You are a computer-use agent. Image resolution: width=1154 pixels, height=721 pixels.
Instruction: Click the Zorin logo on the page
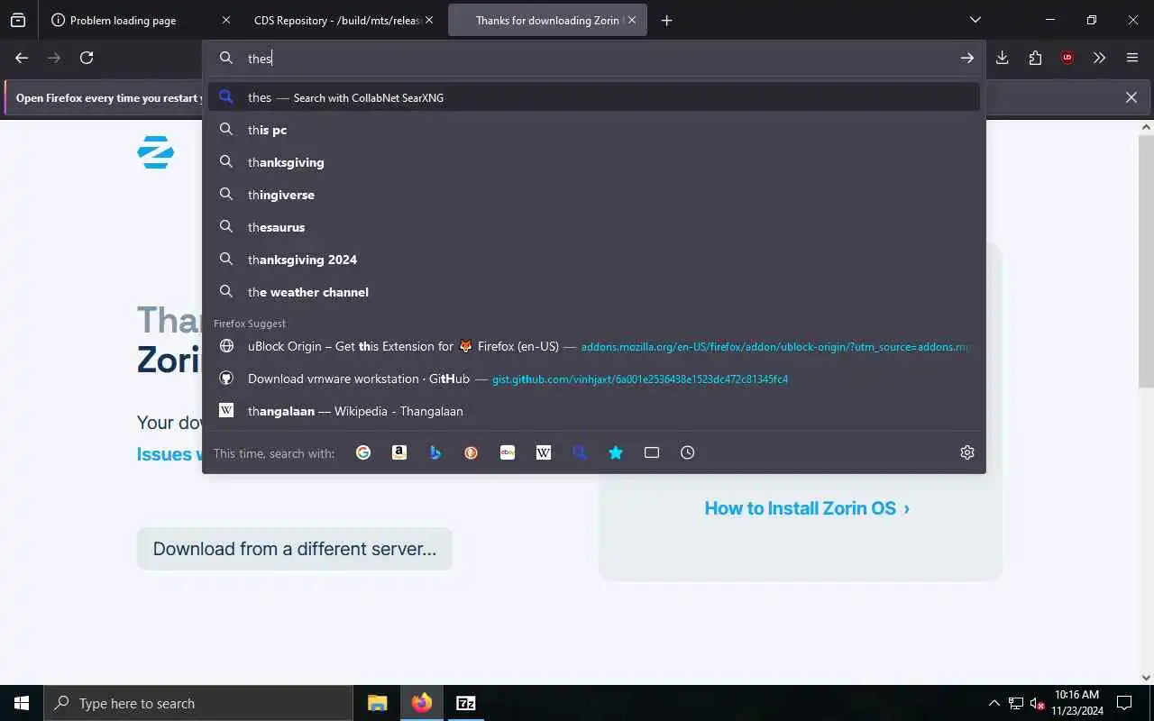(x=155, y=152)
